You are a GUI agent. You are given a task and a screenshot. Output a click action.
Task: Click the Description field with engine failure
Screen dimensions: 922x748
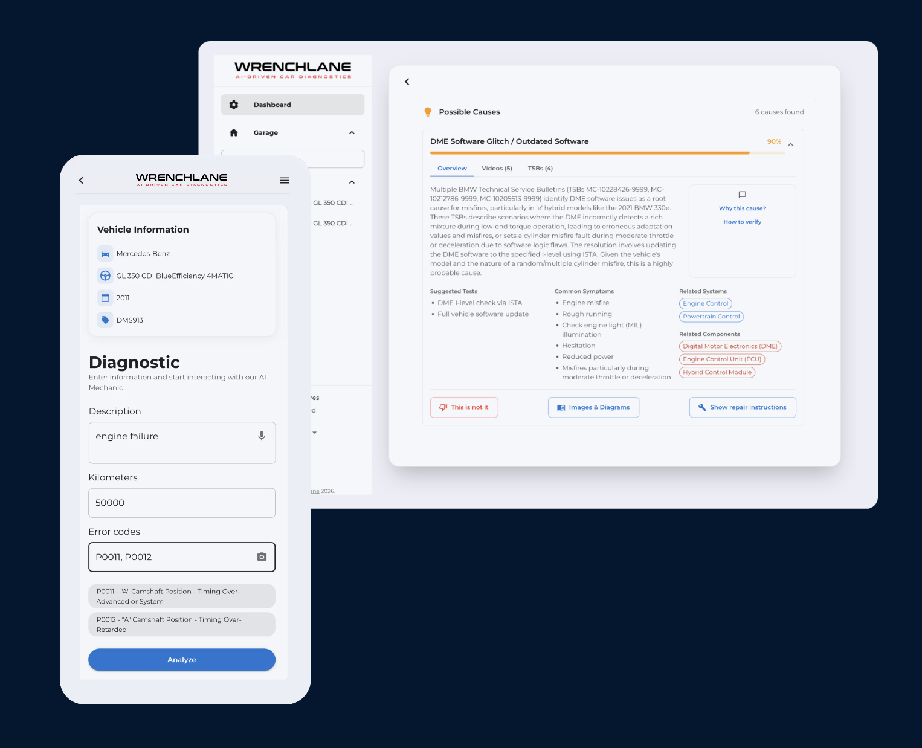point(182,443)
